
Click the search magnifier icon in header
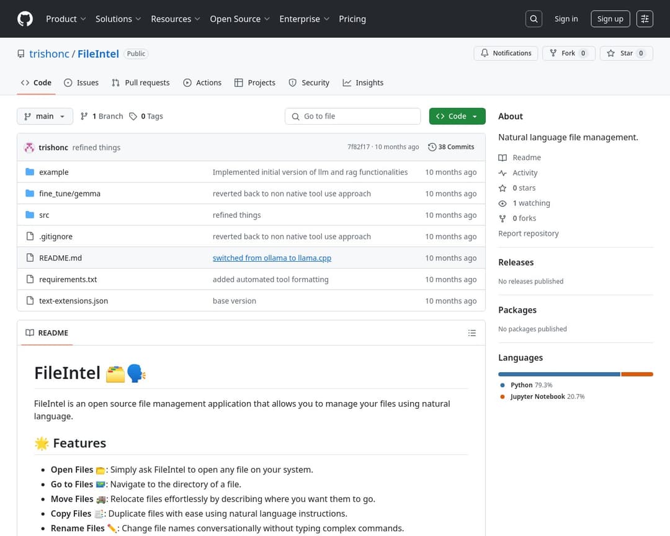(x=534, y=19)
